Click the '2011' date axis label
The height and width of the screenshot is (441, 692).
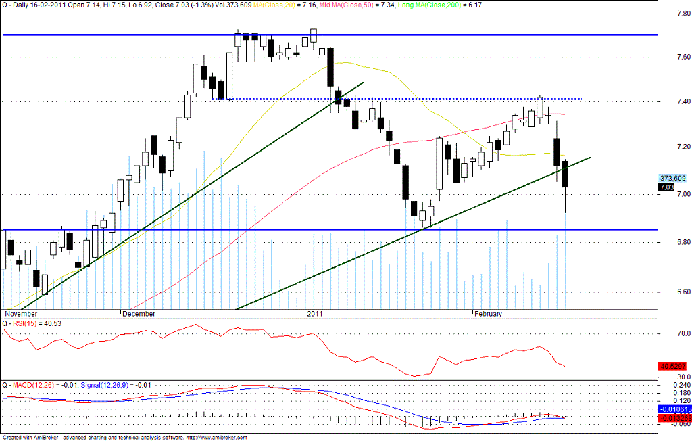coord(315,314)
